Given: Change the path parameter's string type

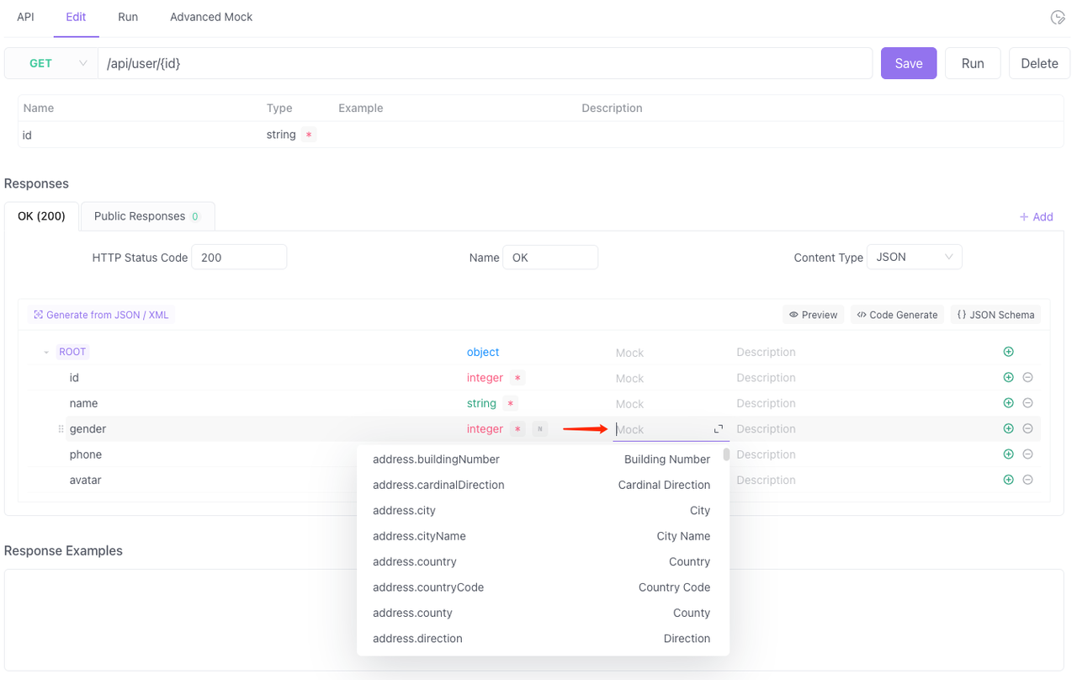Looking at the screenshot, I should click(281, 135).
